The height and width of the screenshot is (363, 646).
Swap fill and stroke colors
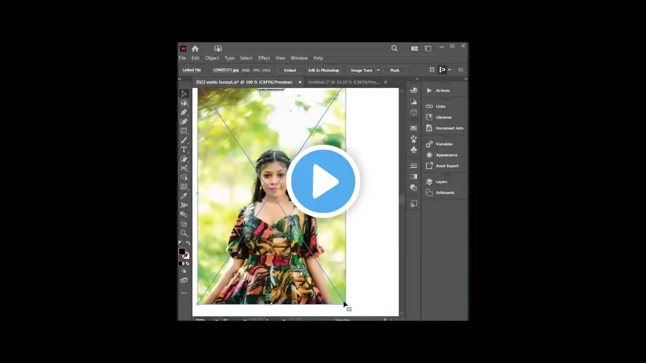pos(188,244)
